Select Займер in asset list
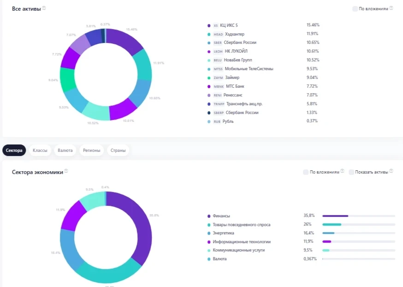Image resolution: width=403 pixels, height=287 pixels. click(232, 78)
